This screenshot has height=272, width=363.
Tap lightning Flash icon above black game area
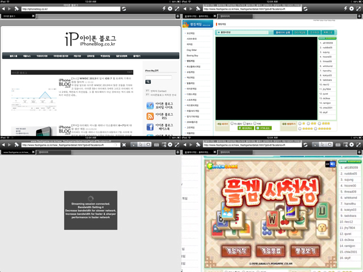click(345, 8)
